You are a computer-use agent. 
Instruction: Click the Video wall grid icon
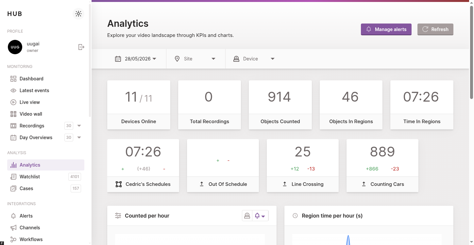coord(13,114)
